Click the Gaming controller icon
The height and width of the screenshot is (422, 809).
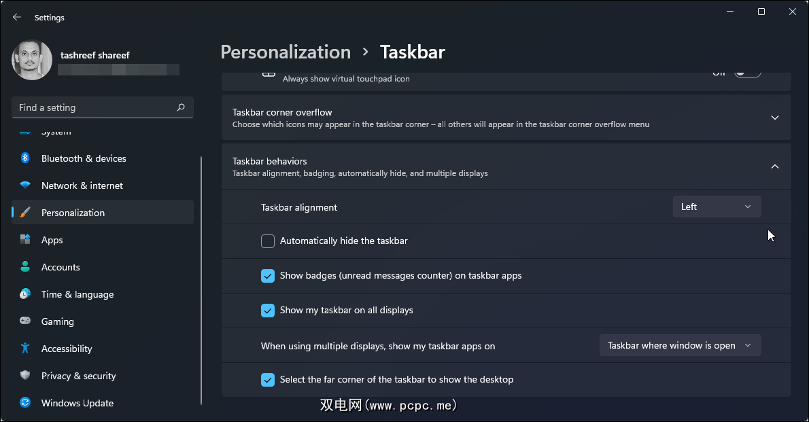25,321
